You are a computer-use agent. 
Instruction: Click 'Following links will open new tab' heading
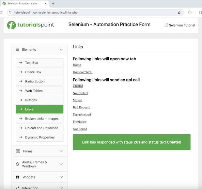[104, 59]
